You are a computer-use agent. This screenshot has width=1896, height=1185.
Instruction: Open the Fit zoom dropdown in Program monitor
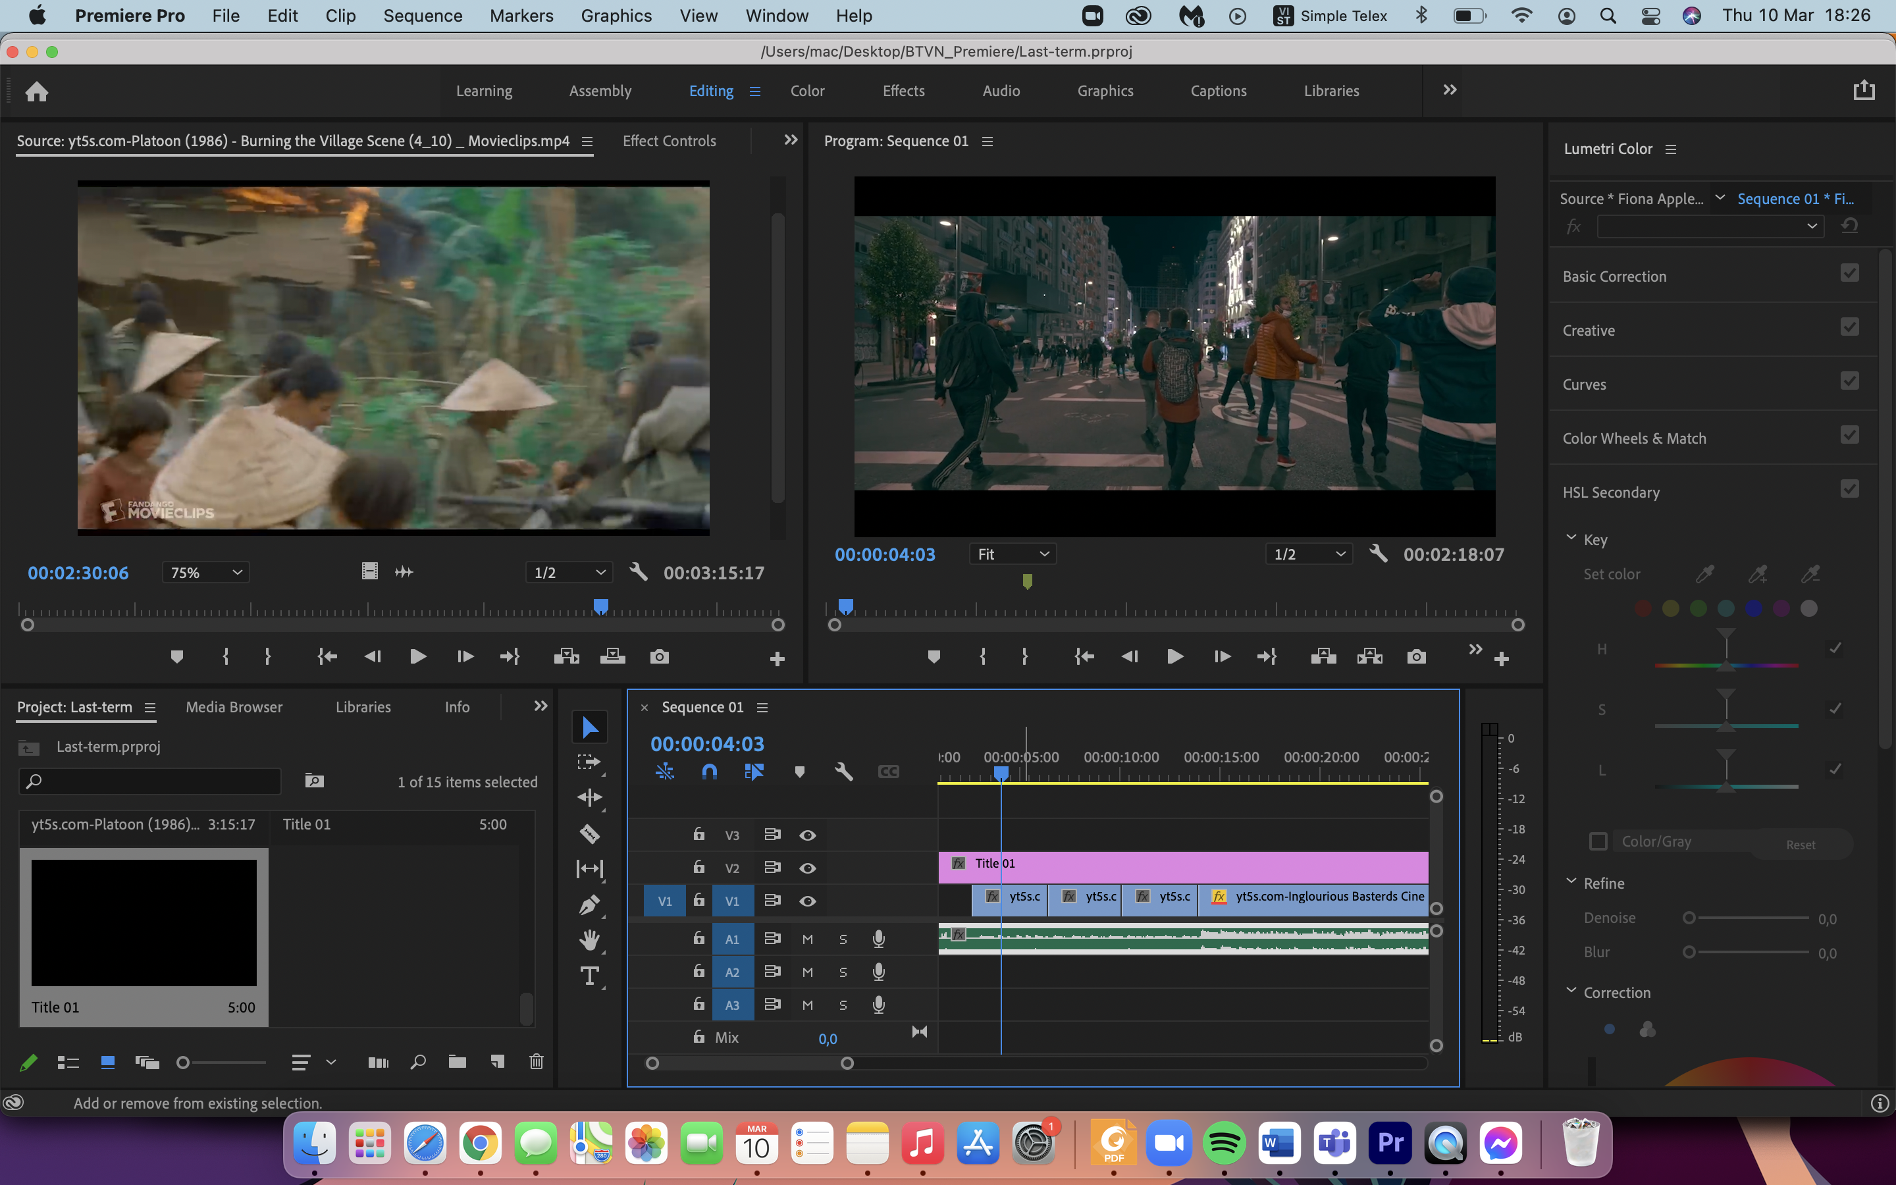click(1013, 554)
